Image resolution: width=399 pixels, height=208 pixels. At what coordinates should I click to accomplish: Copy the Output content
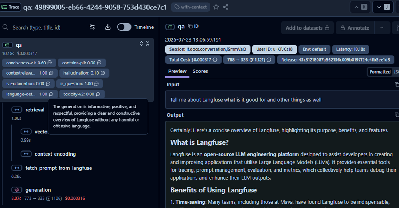point(396,115)
